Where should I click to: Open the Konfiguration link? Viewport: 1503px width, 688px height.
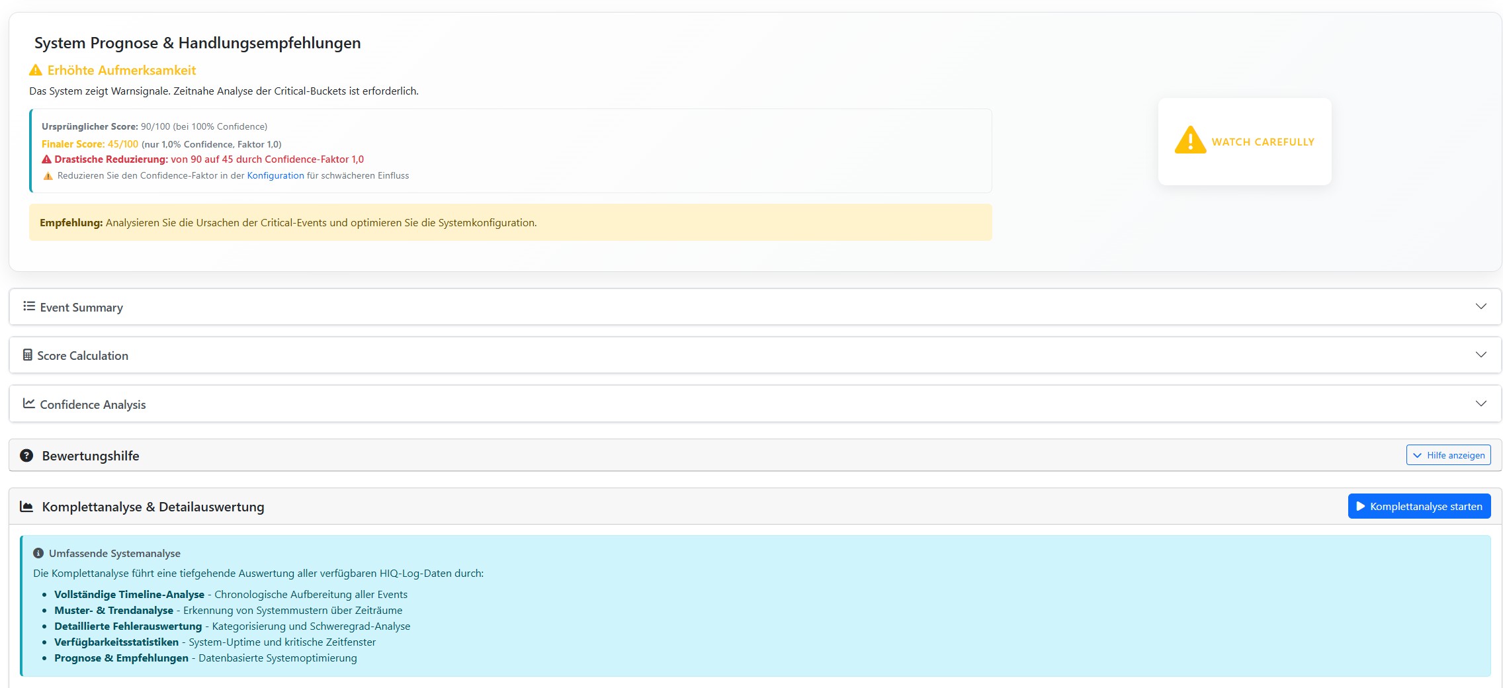275,176
